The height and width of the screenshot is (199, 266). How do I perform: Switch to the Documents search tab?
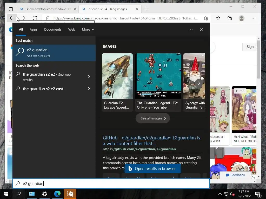(53, 30)
